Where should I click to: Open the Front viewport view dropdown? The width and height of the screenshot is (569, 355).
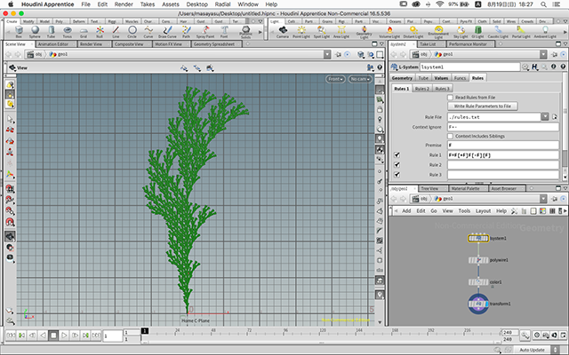(334, 79)
